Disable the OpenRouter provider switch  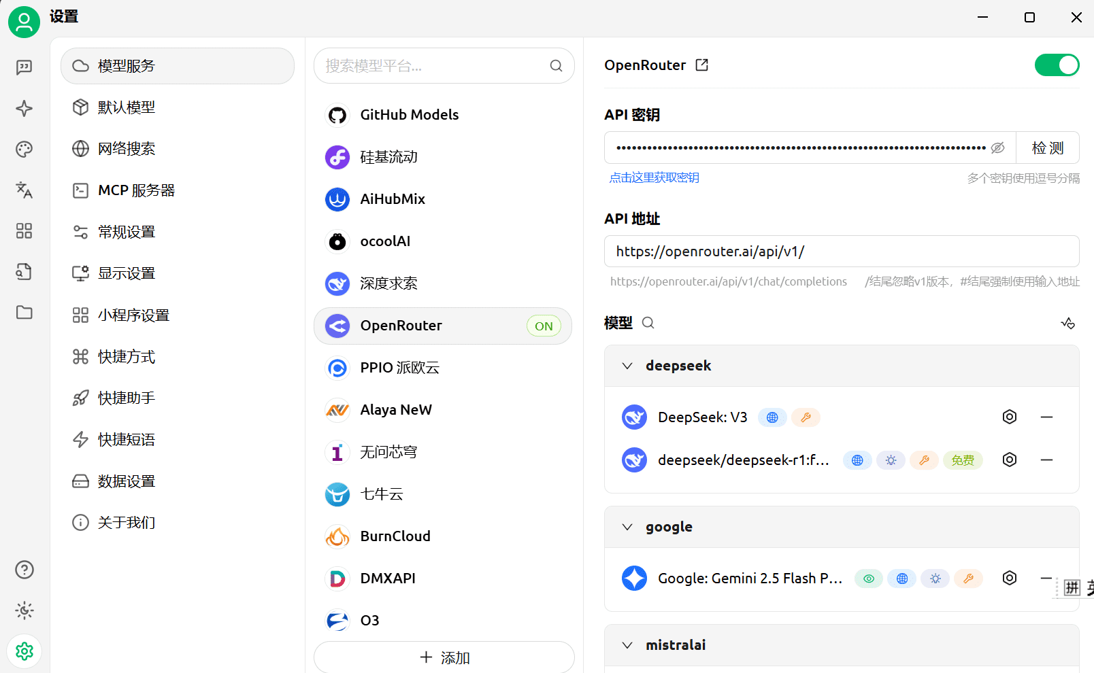1057,65
